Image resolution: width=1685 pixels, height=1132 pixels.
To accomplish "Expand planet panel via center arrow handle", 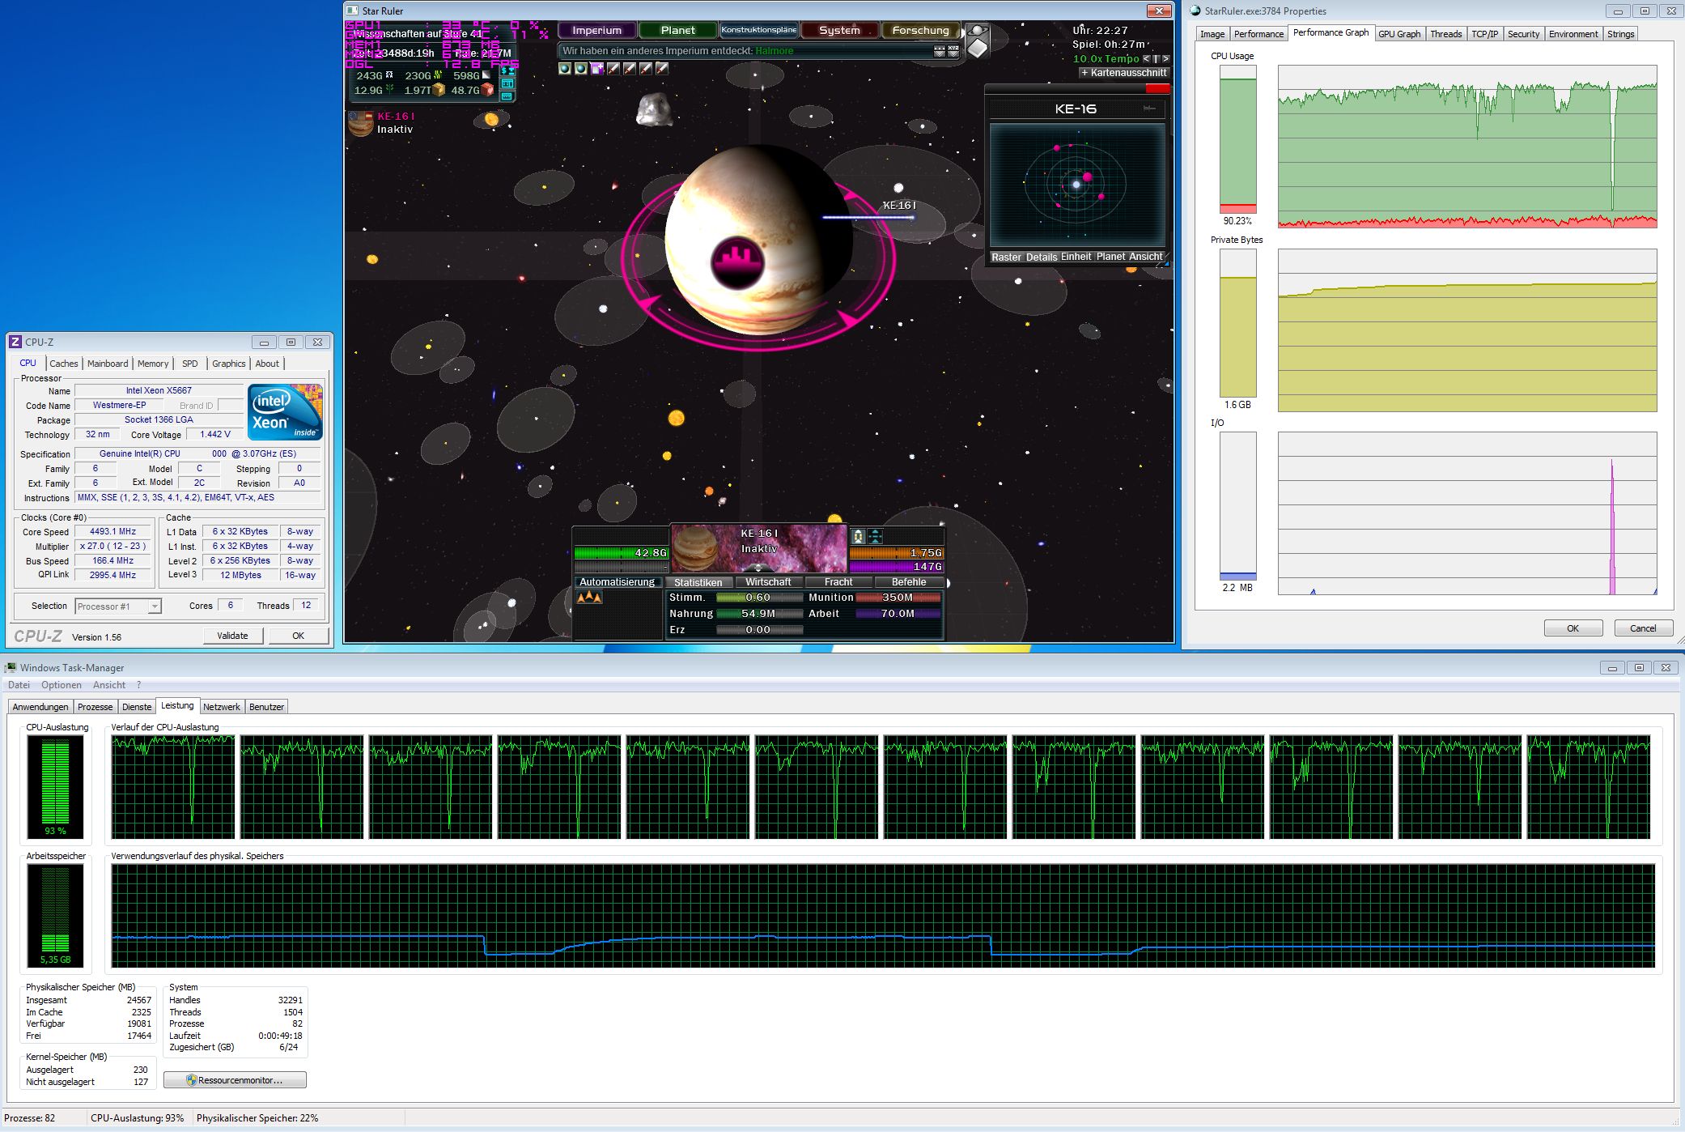I will tap(758, 568).
